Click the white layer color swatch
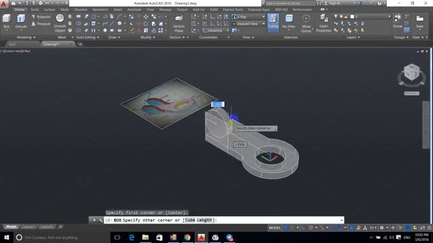This screenshot has width=433, height=243. click(x=352, y=16)
